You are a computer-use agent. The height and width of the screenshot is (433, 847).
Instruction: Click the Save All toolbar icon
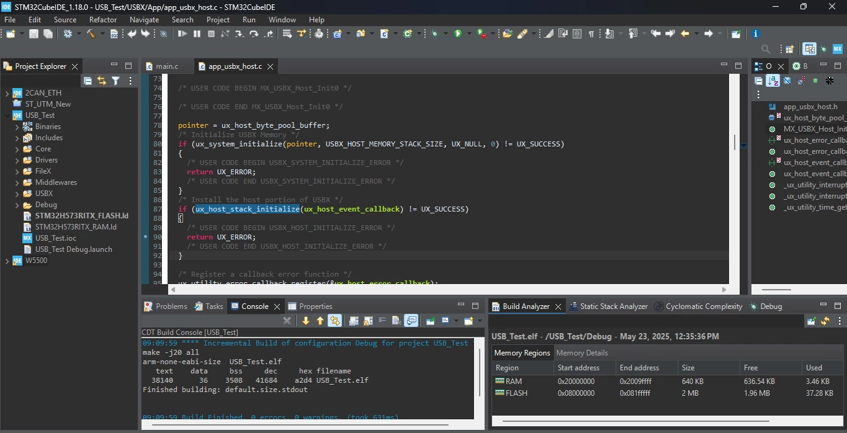pos(48,33)
